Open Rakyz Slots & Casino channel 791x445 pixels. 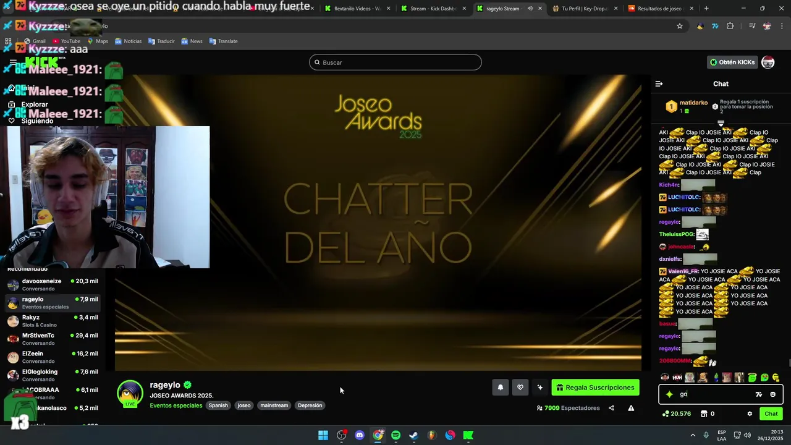tap(53, 321)
